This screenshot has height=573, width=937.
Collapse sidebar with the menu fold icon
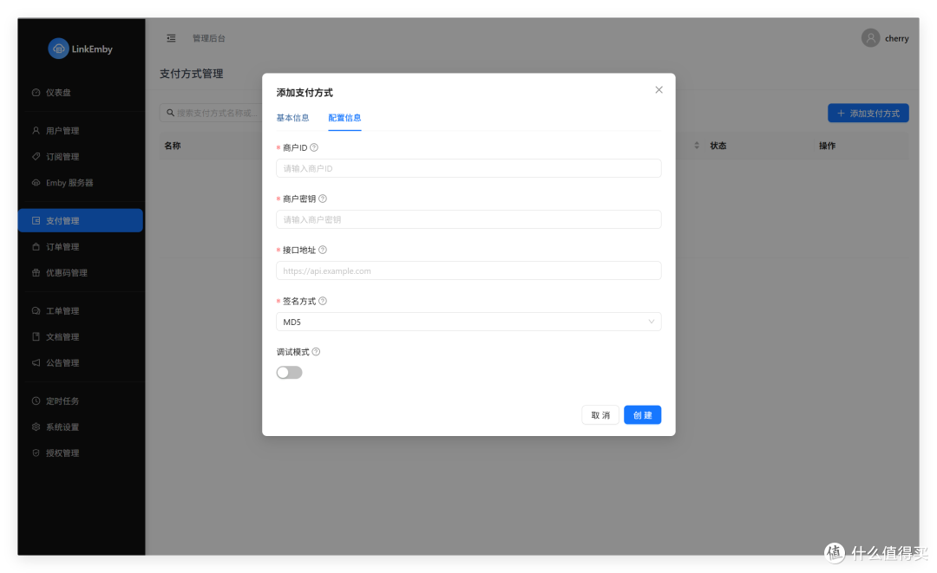(x=171, y=38)
